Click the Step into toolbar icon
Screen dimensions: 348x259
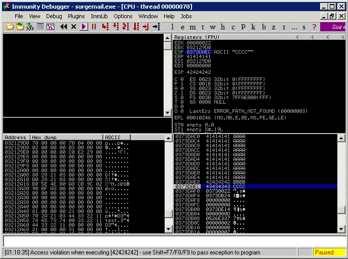point(105,27)
